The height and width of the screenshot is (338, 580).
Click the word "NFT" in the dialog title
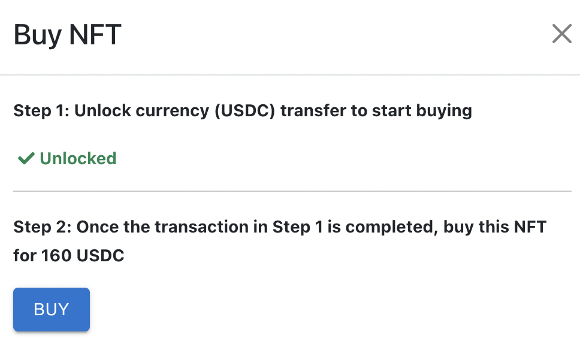pos(95,35)
